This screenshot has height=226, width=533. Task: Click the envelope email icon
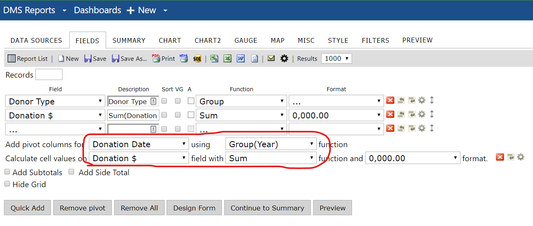pyautogui.click(x=271, y=58)
